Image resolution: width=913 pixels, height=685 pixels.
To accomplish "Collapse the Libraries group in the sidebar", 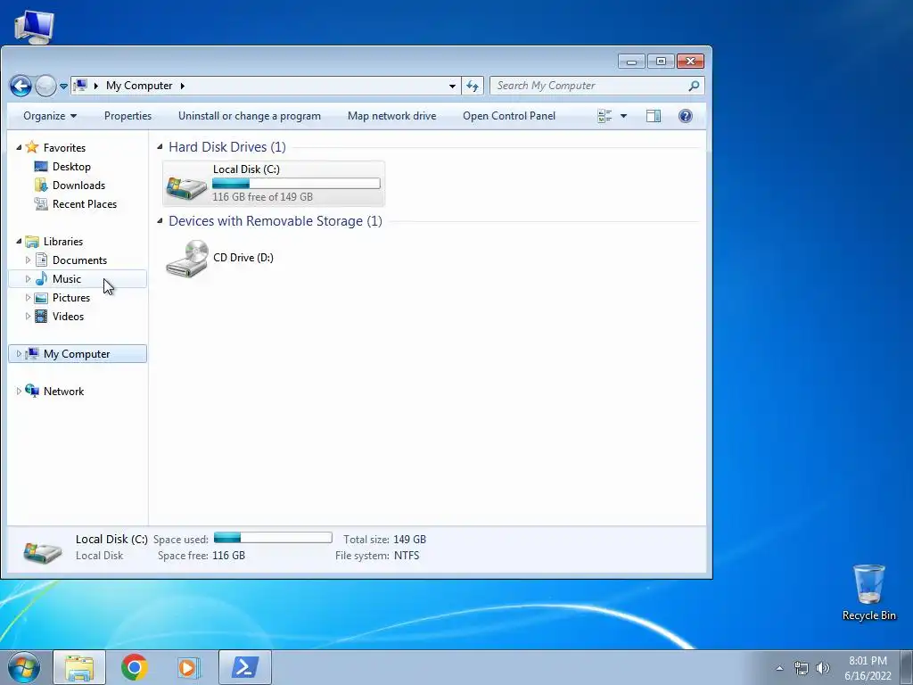I will pos(19,241).
